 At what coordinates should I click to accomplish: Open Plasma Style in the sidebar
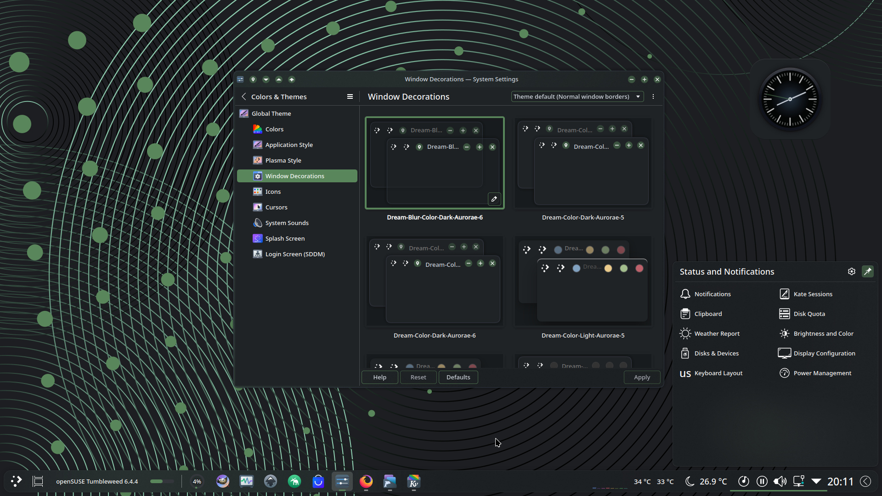click(297, 160)
